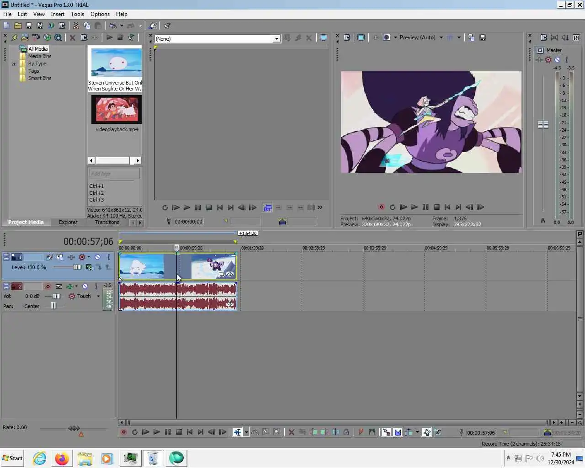Open the Tools menu
Screen dimensions: 585x468
(77, 14)
